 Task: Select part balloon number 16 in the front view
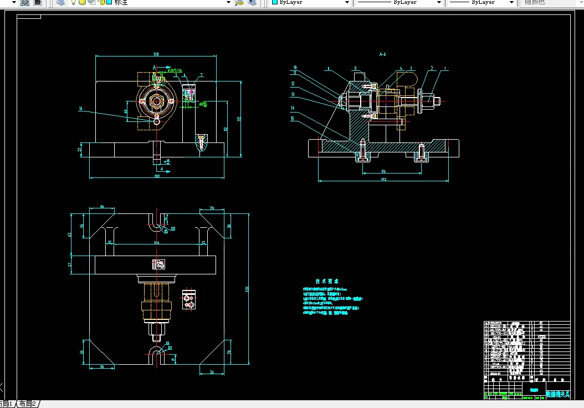pyautogui.click(x=80, y=109)
